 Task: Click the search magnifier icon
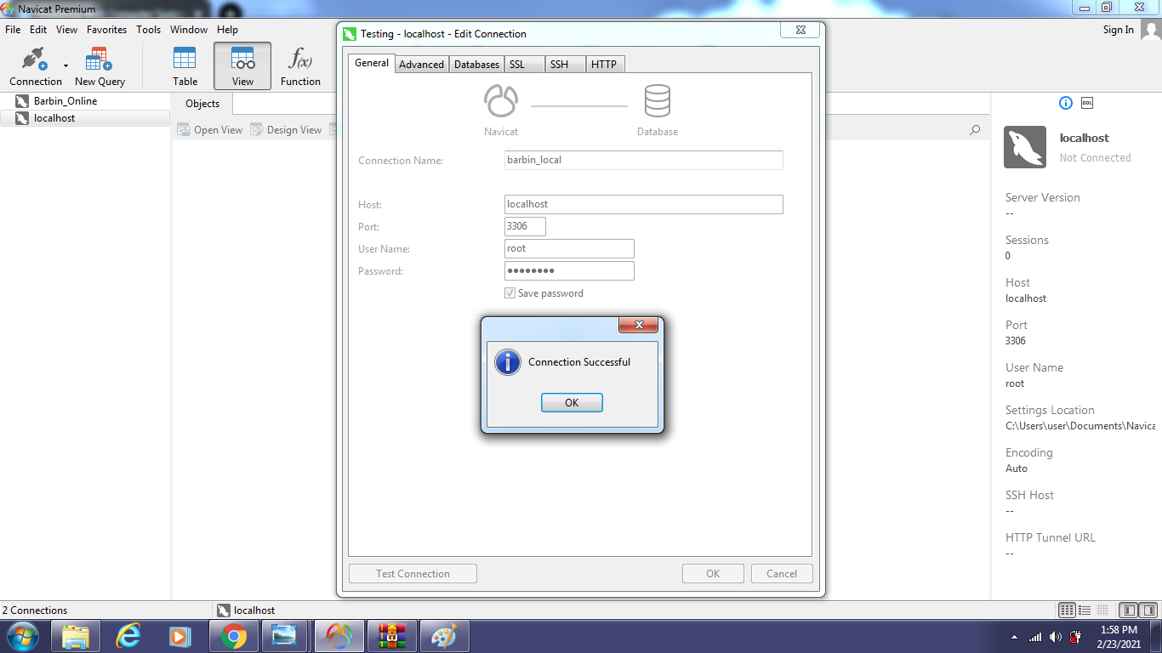tap(975, 130)
